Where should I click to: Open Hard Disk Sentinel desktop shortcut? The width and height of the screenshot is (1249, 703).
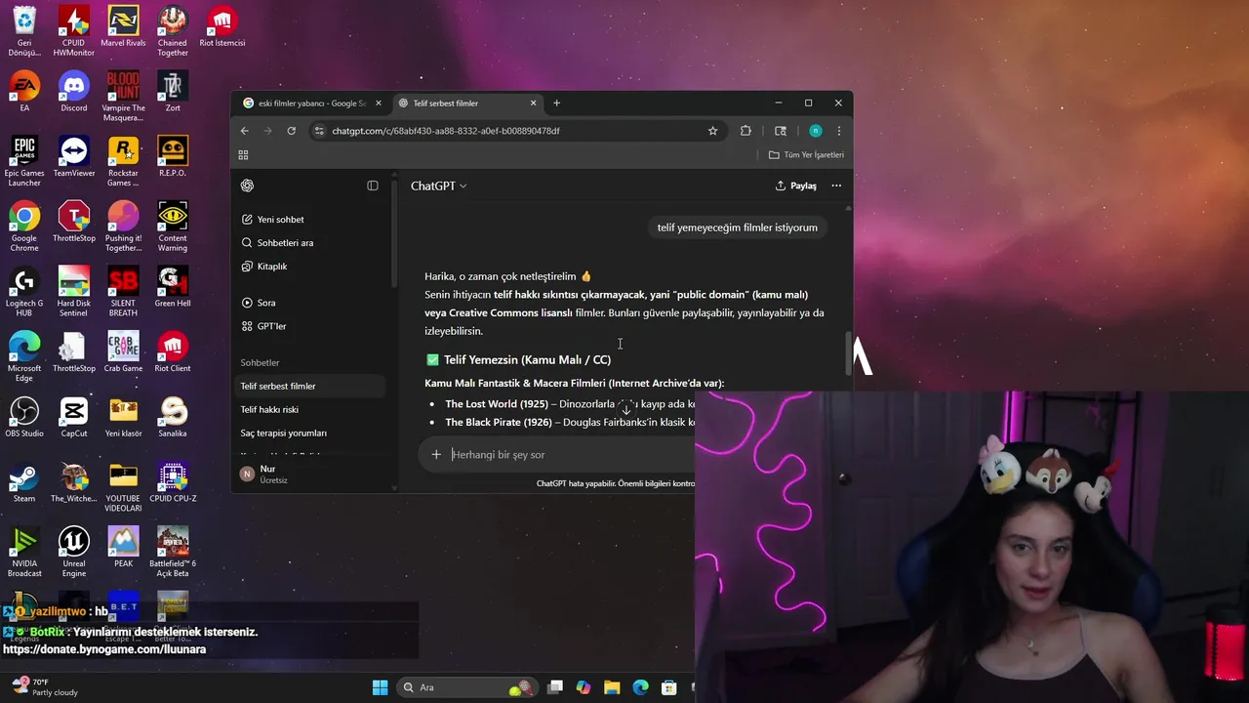point(74,291)
